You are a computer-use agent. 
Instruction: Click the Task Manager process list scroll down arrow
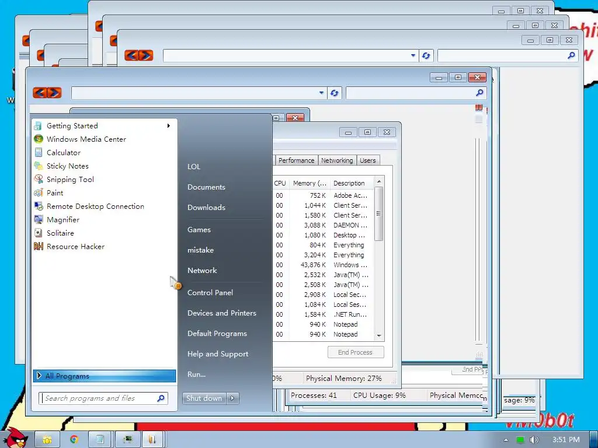tap(379, 335)
